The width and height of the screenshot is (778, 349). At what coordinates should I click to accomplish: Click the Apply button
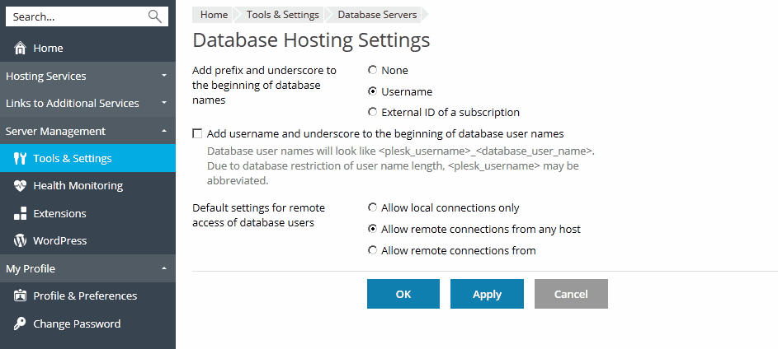point(487,294)
